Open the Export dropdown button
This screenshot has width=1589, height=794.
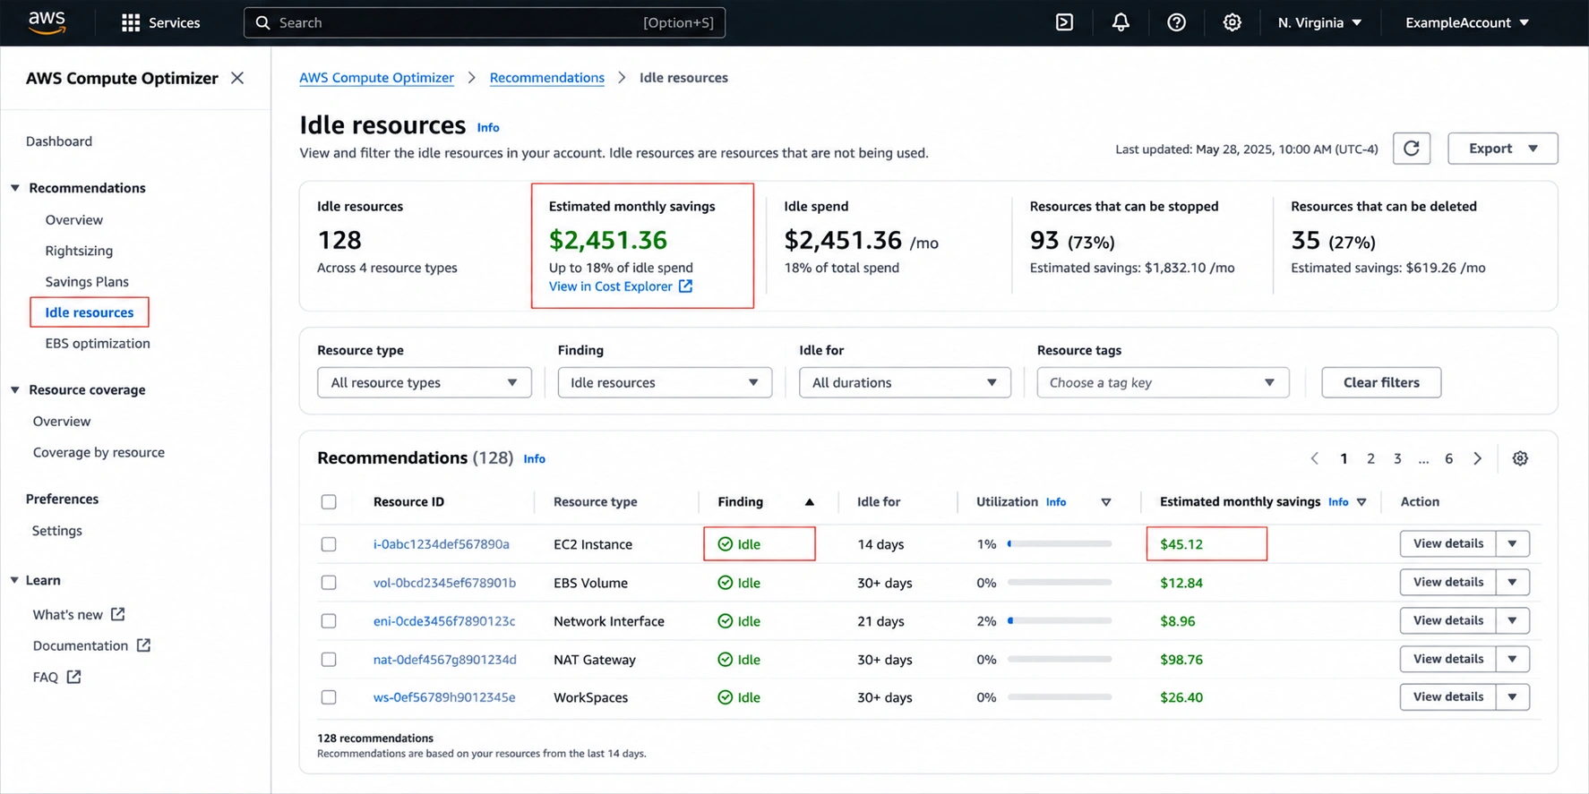(1503, 149)
